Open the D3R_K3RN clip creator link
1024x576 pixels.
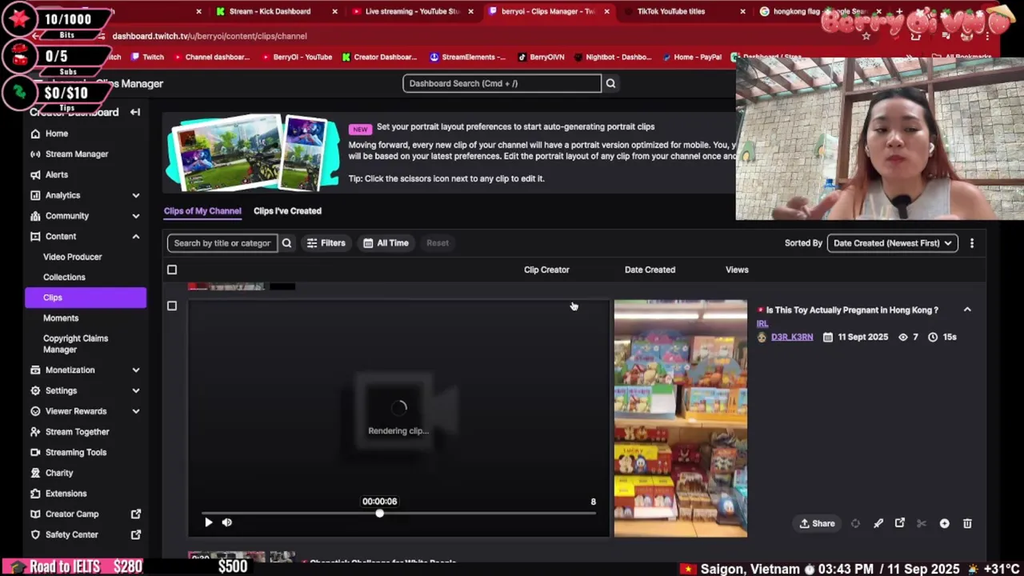coord(792,337)
